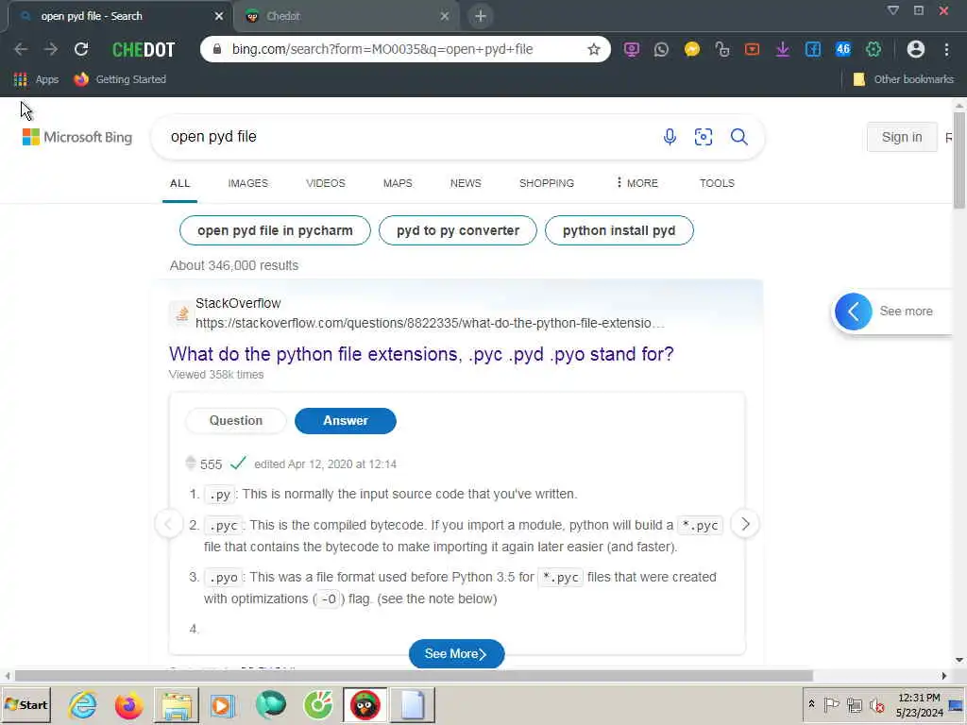Close the 'open pyd file - Search' tab
Viewport: 967px width, 725px height.
click(x=219, y=16)
